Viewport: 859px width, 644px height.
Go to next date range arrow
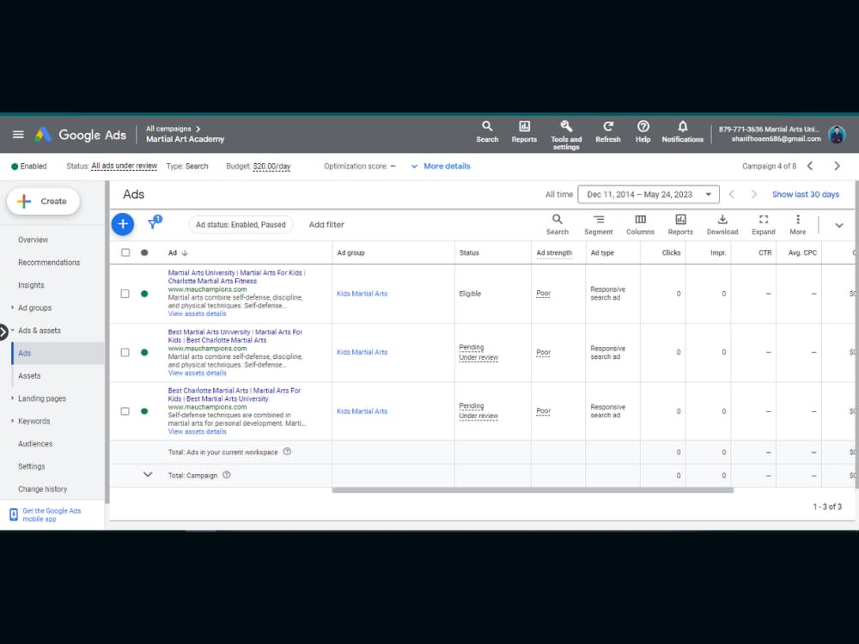(754, 194)
